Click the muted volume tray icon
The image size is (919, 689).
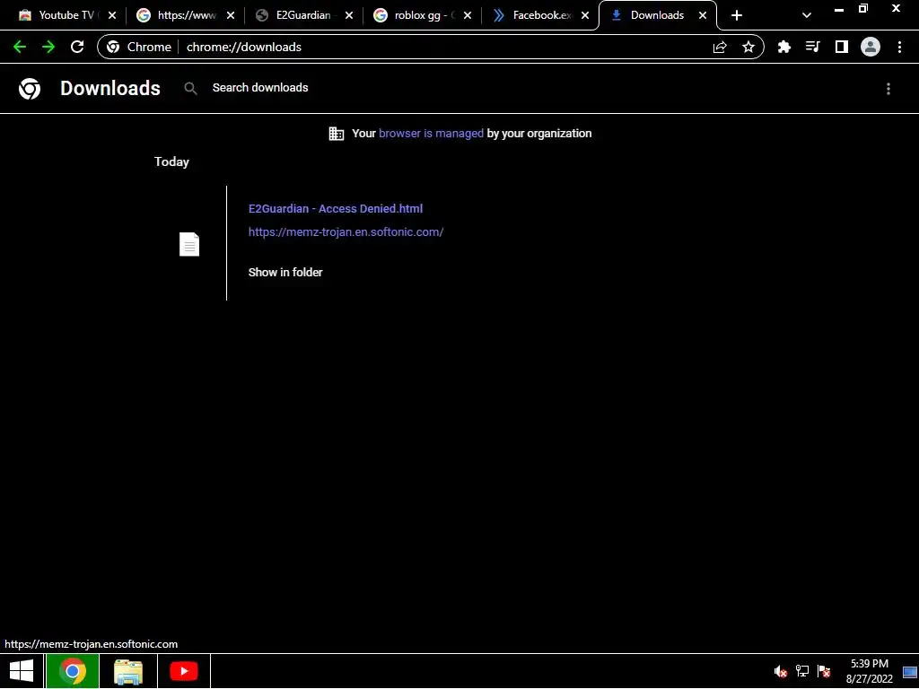click(780, 671)
